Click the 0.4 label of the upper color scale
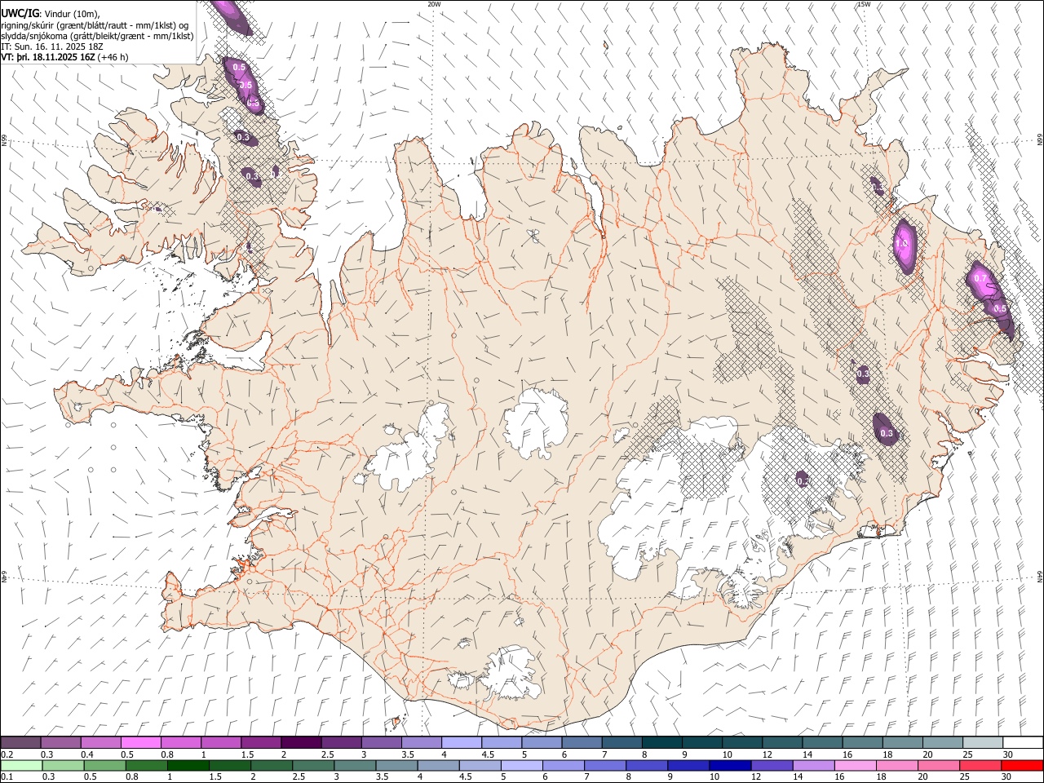The width and height of the screenshot is (1044, 783). [86, 754]
